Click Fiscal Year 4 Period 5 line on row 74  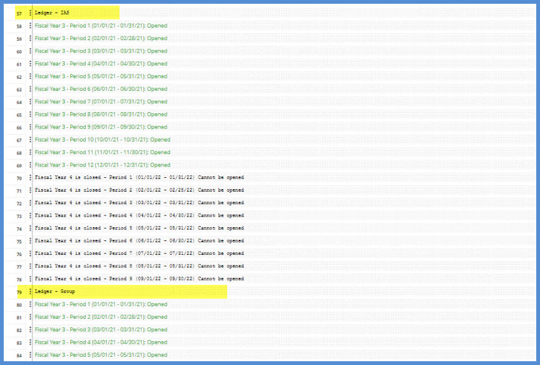click(x=139, y=229)
